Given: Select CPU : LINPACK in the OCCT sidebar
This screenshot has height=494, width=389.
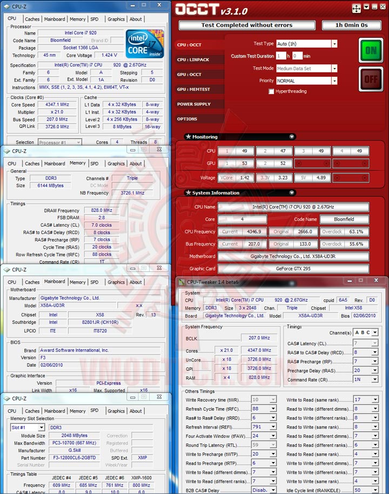Looking at the screenshot, I should [198, 59].
